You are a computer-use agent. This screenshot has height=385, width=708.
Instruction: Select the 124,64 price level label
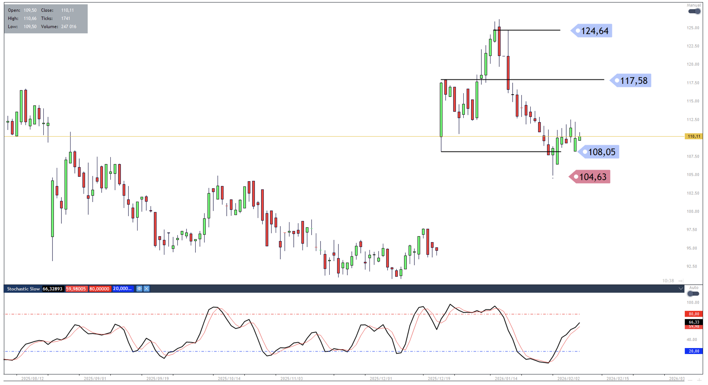[x=594, y=31]
